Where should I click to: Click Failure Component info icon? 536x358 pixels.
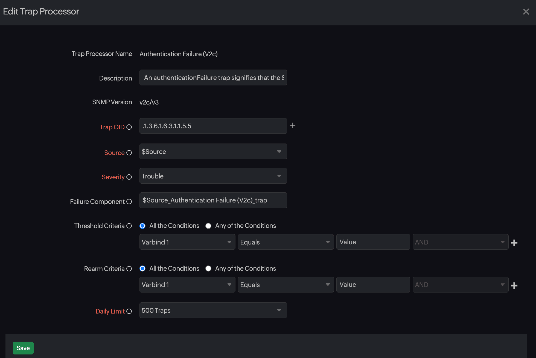[x=129, y=202]
